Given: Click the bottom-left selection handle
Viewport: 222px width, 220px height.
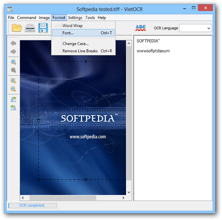Looking at the screenshot, I should (38, 179).
